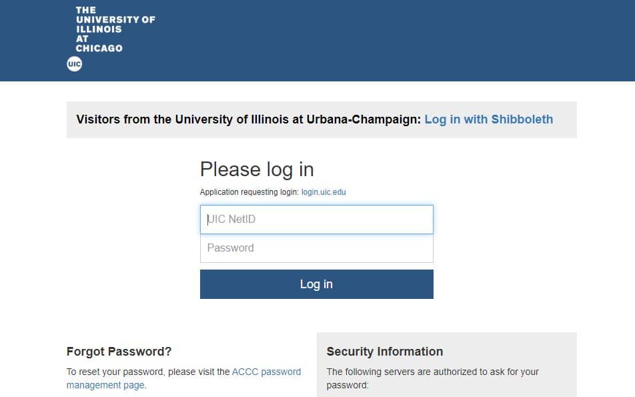Follow the management page link

(x=105, y=385)
